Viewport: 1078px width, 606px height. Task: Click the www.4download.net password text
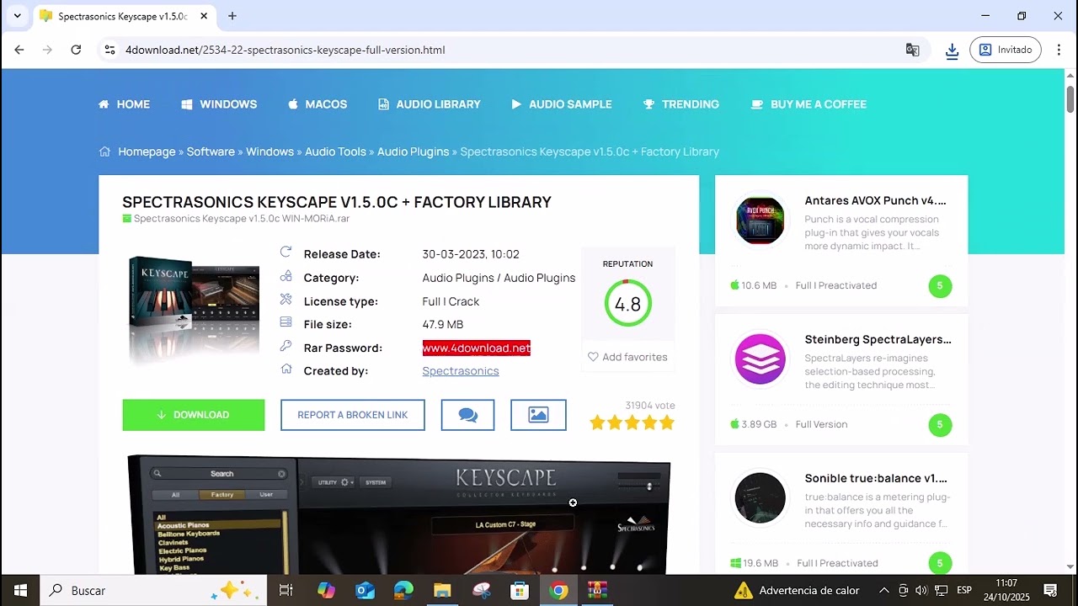[477, 348]
